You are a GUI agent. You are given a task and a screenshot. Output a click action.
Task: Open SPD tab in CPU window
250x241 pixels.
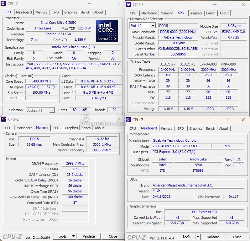point(56,12)
